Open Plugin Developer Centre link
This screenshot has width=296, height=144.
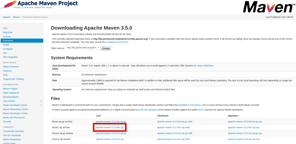15,105
